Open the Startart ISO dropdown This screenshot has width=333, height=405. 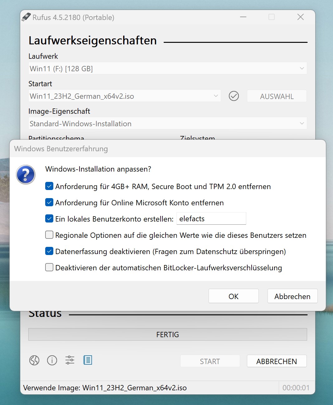(124, 96)
